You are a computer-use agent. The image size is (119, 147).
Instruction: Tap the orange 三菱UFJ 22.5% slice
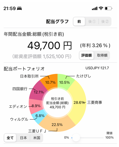tap(57, 124)
